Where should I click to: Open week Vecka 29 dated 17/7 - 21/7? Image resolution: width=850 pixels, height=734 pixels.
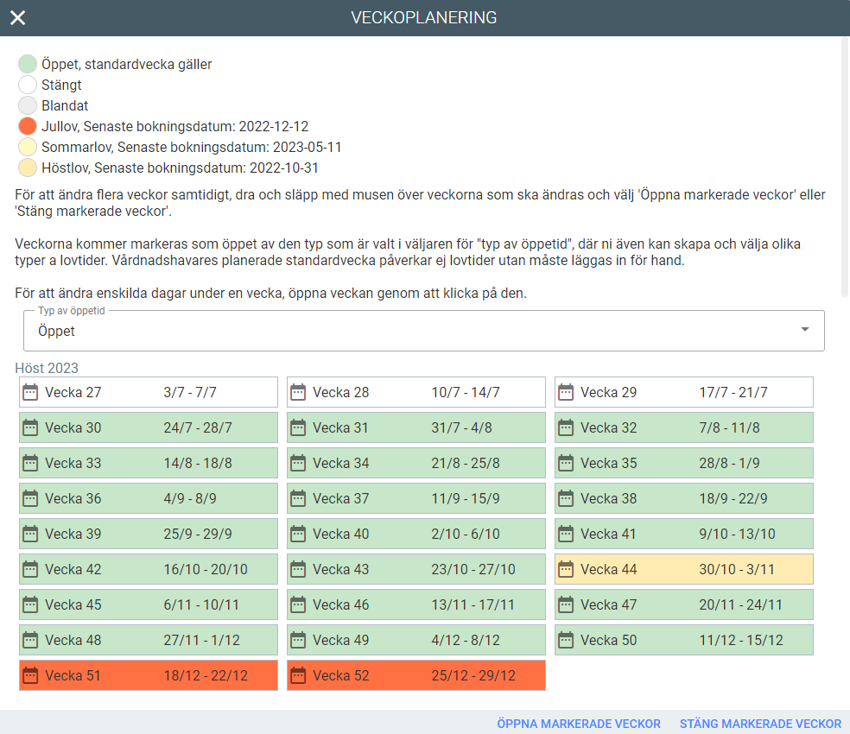(x=683, y=393)
